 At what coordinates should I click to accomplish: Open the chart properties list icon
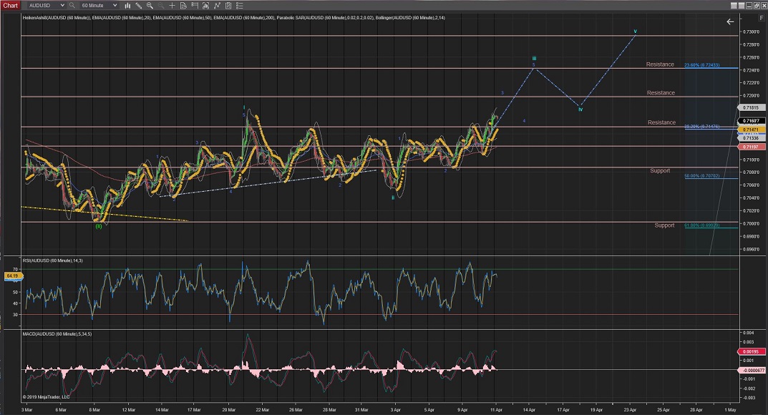point(239,5)
